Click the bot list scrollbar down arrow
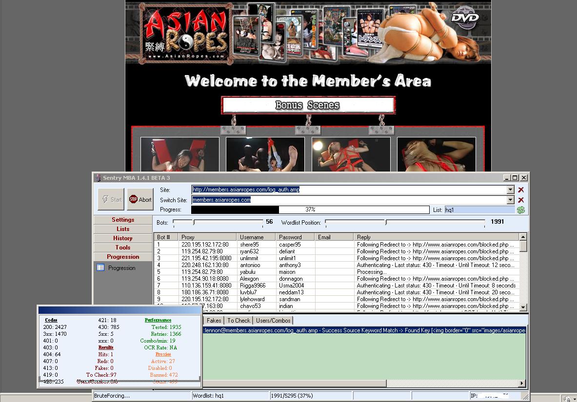 pos(523,306)
